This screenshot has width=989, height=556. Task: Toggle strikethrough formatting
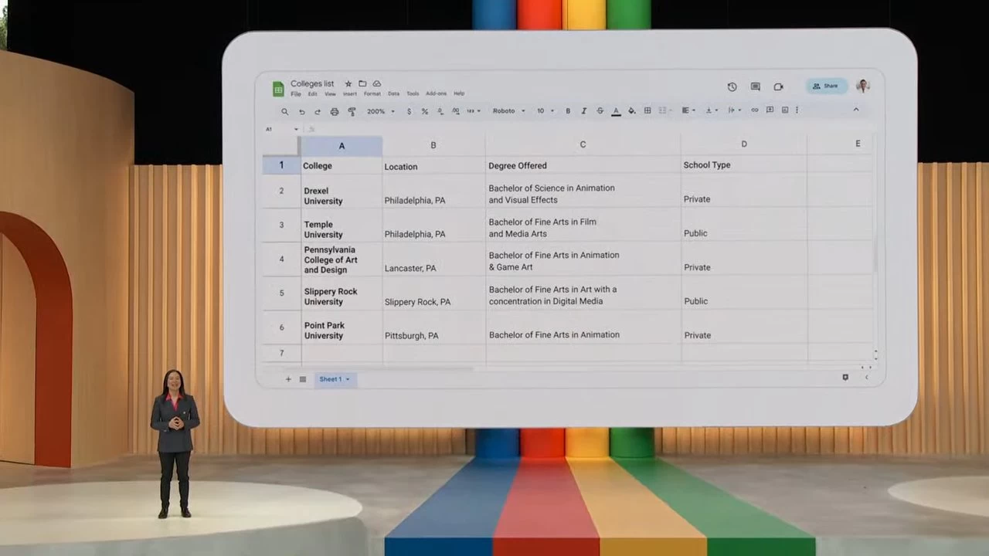[600, 111]
